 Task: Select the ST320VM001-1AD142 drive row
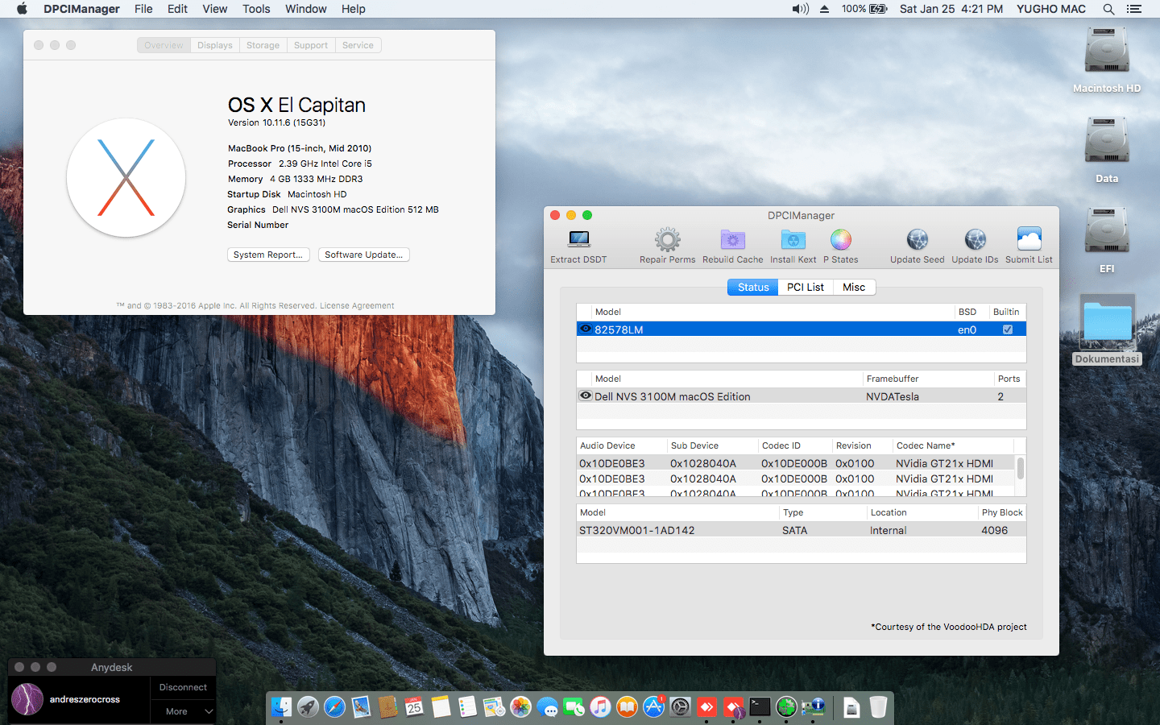tap(802, 530)
